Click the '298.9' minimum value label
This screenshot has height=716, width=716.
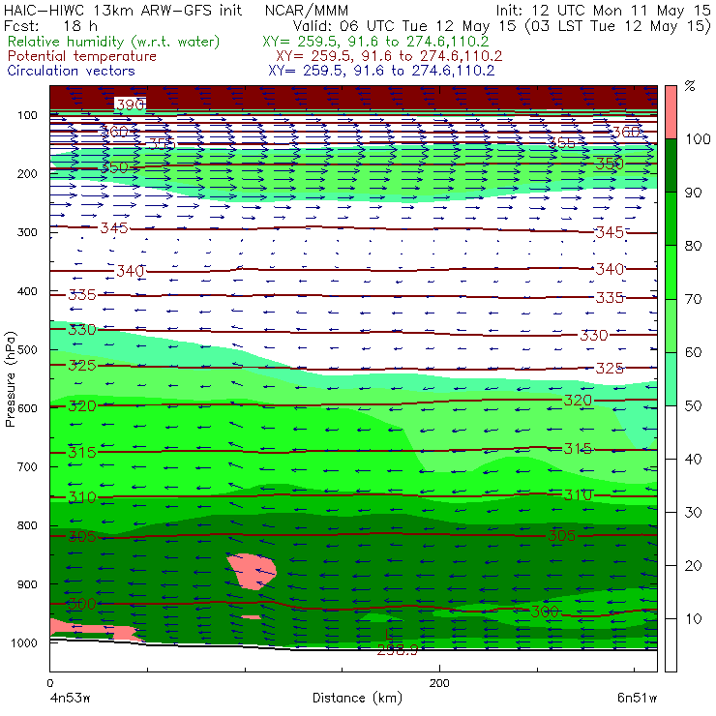pos(398,650)
